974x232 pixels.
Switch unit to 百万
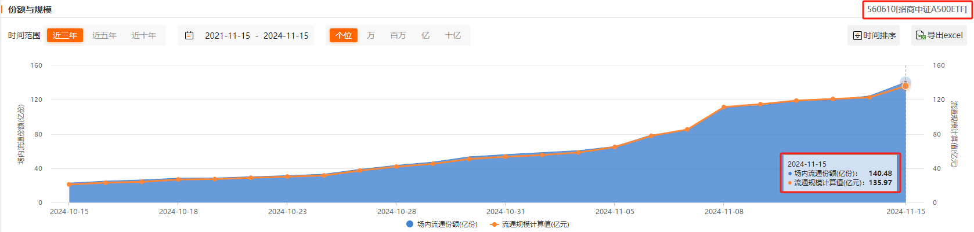[398, 35]
